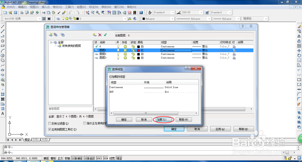This screenshot has width=302, height=162.
Task: Open the 绘图(D) menu
Action: 81,7
